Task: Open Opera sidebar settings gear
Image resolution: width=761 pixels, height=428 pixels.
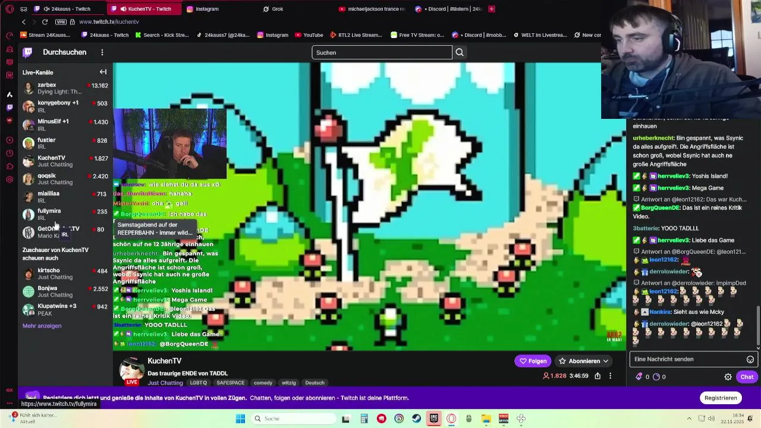Action: (x=9, y=179)
